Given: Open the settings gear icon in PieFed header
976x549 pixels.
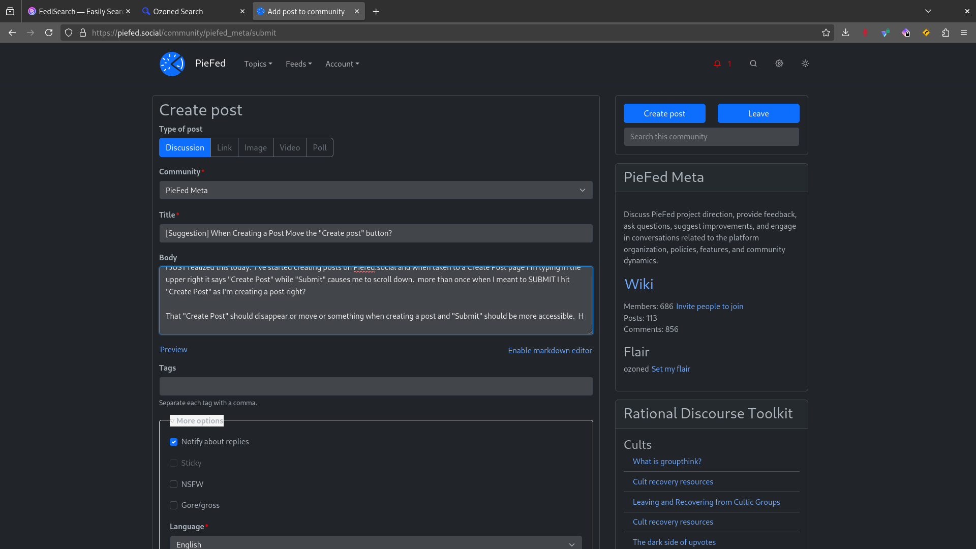Looking at the screenshot, I should 779,64.
